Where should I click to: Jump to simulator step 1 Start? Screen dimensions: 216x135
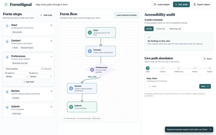148,68
